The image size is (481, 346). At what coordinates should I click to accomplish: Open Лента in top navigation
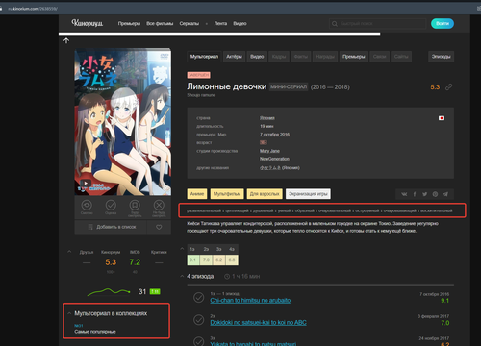220,24
